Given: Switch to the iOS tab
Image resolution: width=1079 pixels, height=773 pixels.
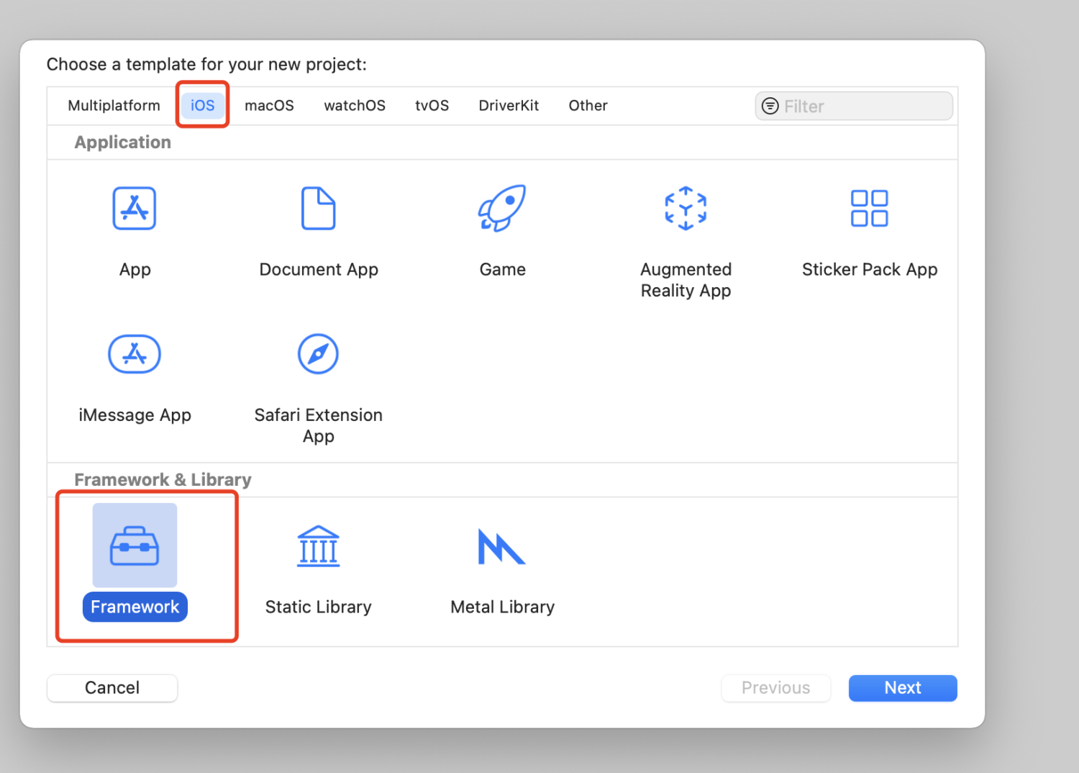Looking at the screenshot, I should [x=202, y=106].
